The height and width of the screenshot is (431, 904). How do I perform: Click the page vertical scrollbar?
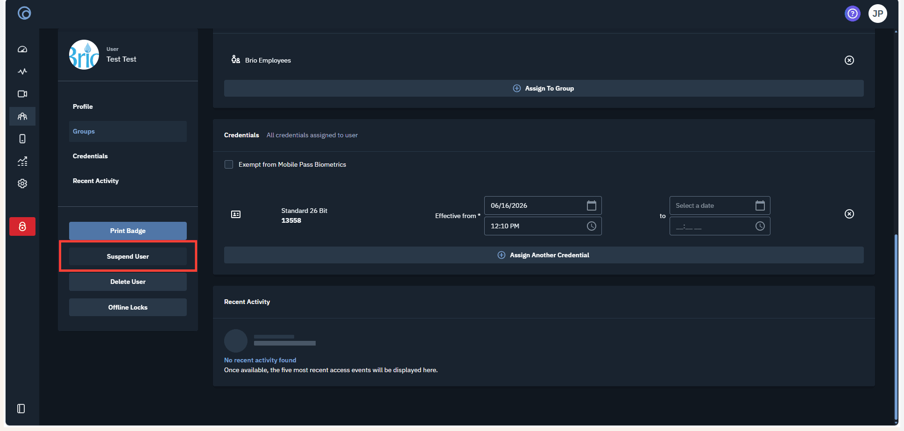(896, 327)
